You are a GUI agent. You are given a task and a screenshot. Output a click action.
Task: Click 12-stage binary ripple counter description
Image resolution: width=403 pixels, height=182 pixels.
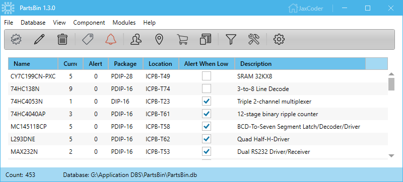278,114
